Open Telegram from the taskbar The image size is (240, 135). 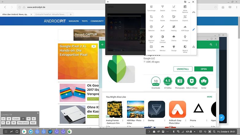coord(31,132)
